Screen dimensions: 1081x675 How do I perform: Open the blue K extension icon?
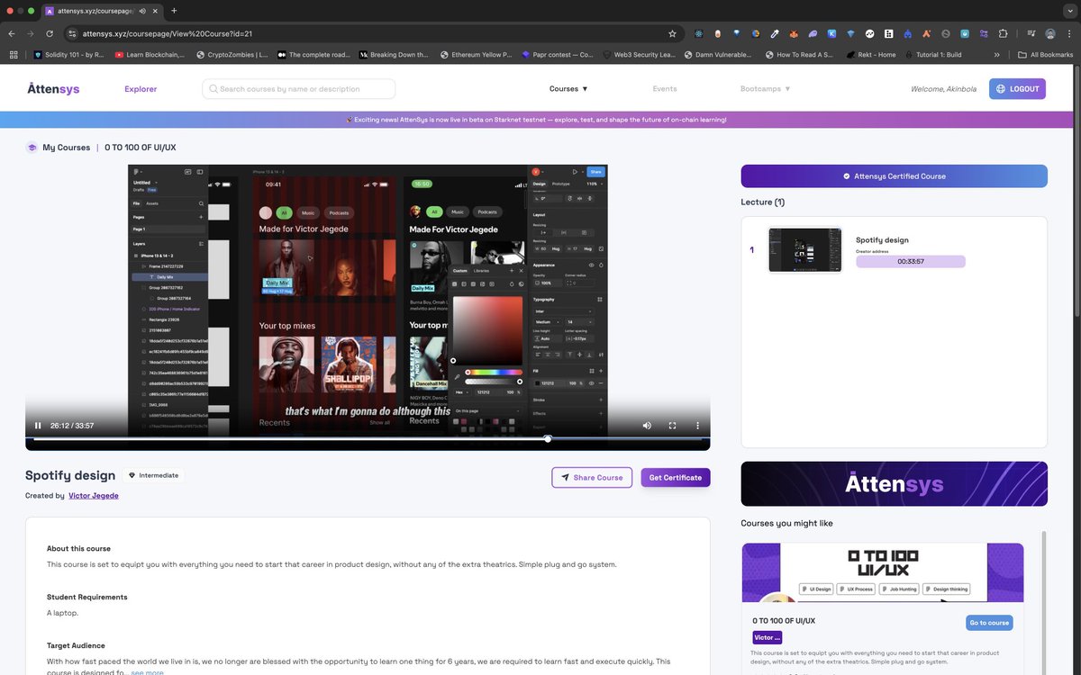(831, 33)
